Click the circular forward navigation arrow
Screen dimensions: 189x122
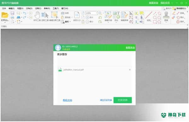click(31, 18)
